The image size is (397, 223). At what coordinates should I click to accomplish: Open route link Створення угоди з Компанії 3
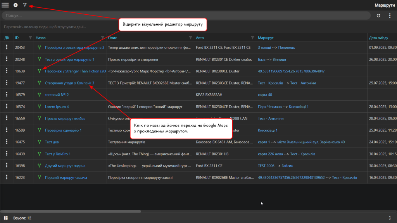[69, 83]
